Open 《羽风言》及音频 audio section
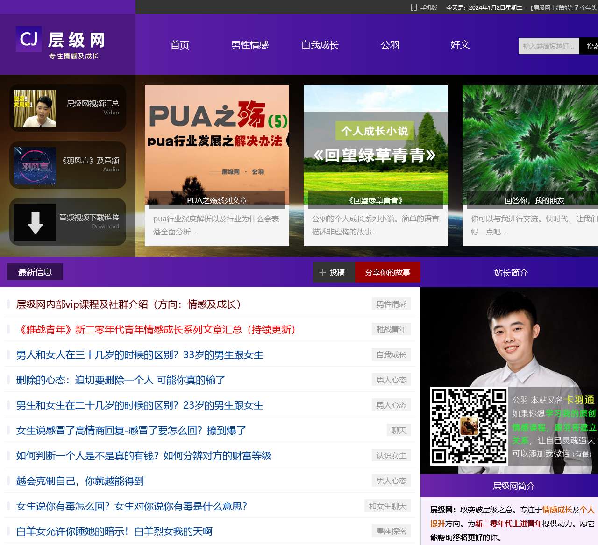The width and height of the screenshot is (598, 545). [x=34, y=166]
